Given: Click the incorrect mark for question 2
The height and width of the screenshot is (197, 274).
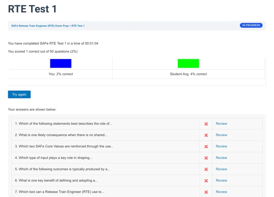Looking at the screenshot, I should [206, 135].
